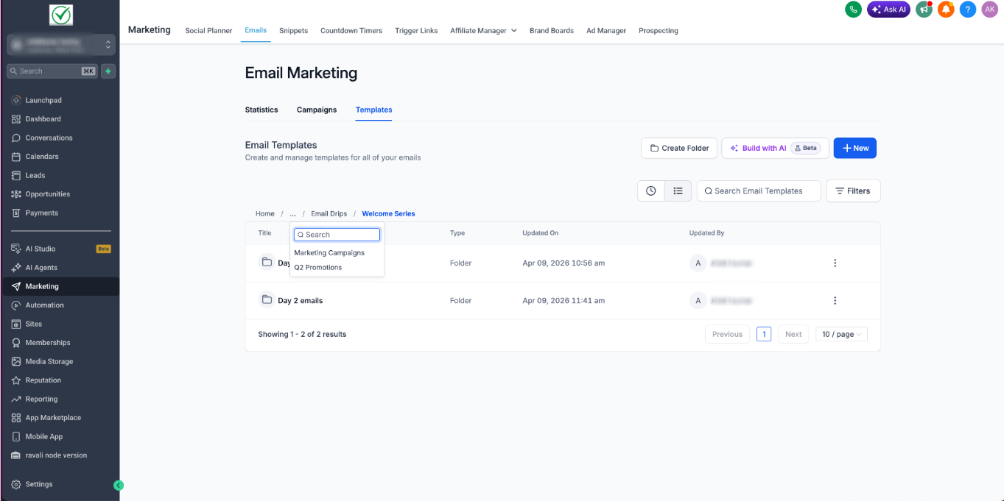Open the Day 2 emails folder

tap(300, 300)
